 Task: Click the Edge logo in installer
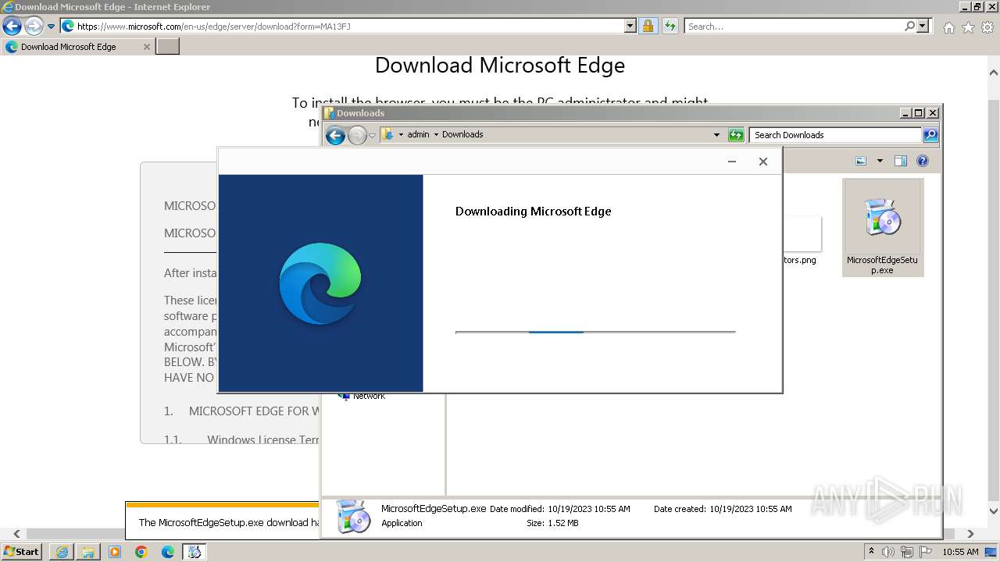coord(320,283)
